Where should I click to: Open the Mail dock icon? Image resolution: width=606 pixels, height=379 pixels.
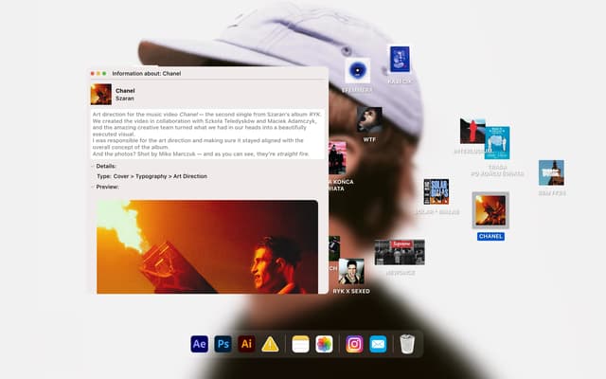[x=378, y=344]
